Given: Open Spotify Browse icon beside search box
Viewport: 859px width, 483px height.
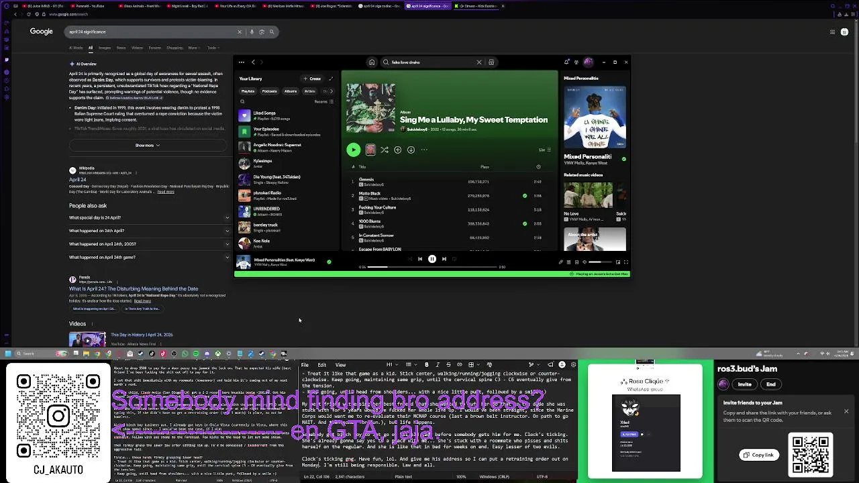Looking at the screenshot, I should (x=491, y=62).
